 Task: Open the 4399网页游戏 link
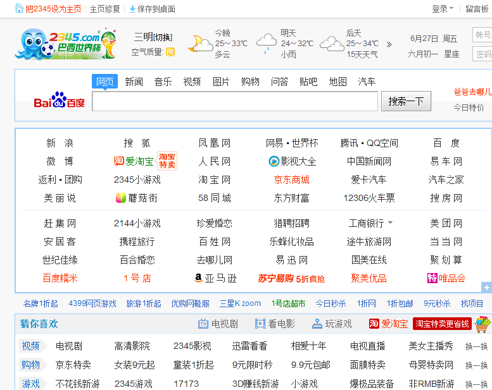pos(92,303)
